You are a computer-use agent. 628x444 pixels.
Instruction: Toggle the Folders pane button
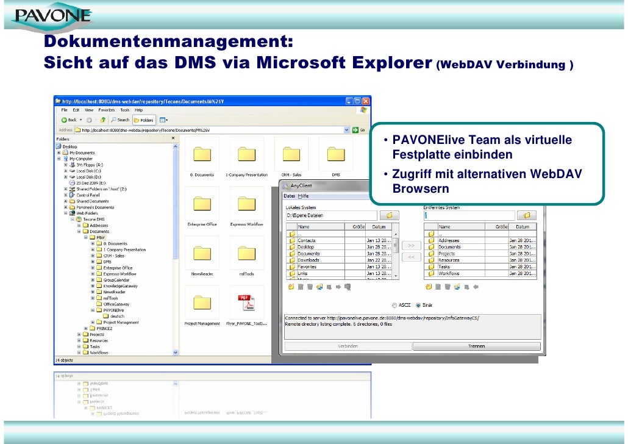click(x=144, y=120)
